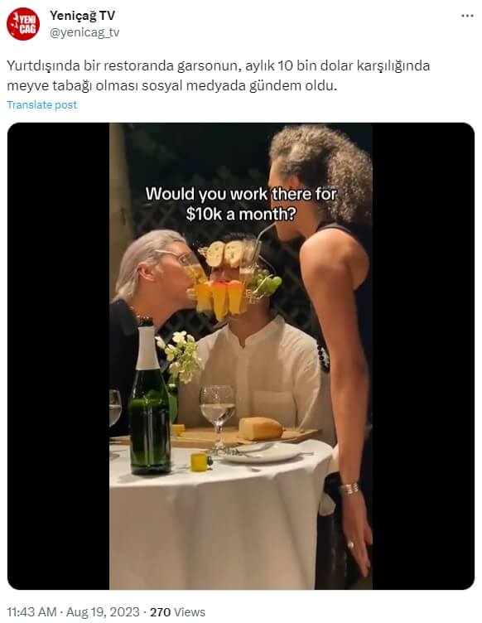Click the right black letterbox bar of video
The image size is (482, 623).
[423, 356]
